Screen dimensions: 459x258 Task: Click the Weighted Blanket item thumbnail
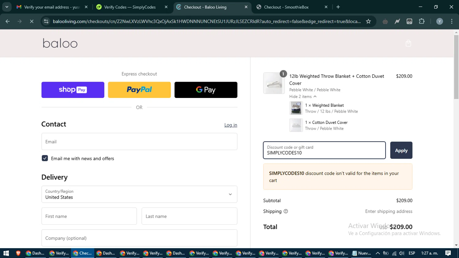coord(296,108)
